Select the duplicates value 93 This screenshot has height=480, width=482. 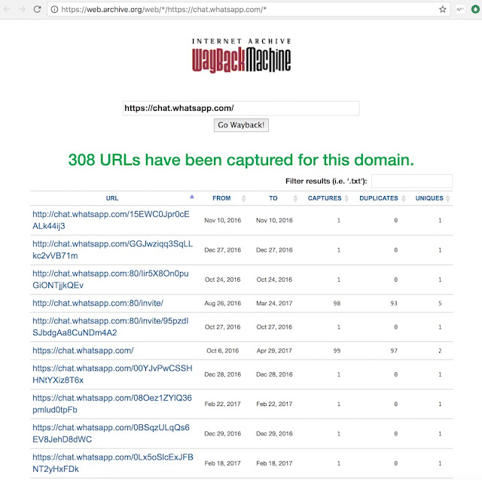[x=394, y=303]
